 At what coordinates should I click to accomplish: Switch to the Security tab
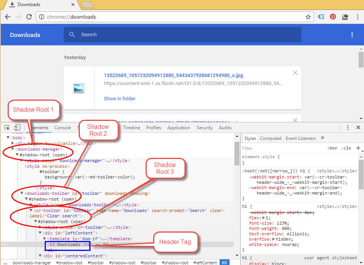coord(204,128)
